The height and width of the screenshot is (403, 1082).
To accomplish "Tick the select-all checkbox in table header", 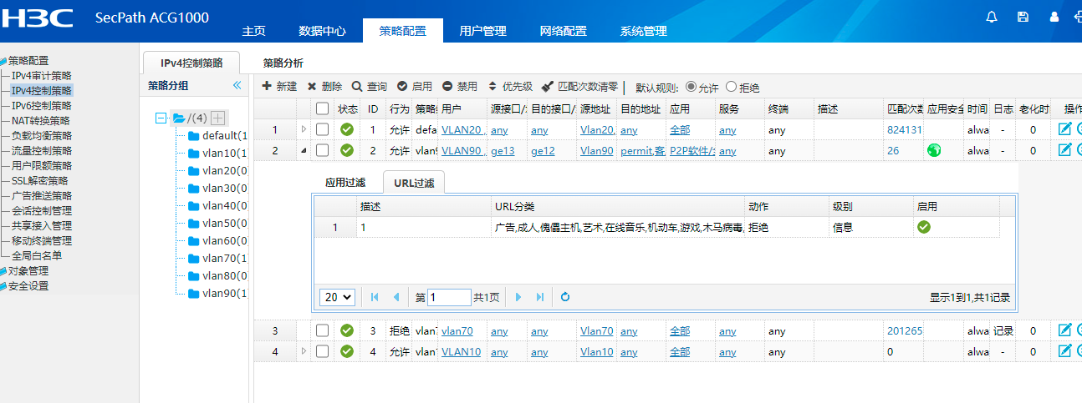I will [x=323, y=108].
